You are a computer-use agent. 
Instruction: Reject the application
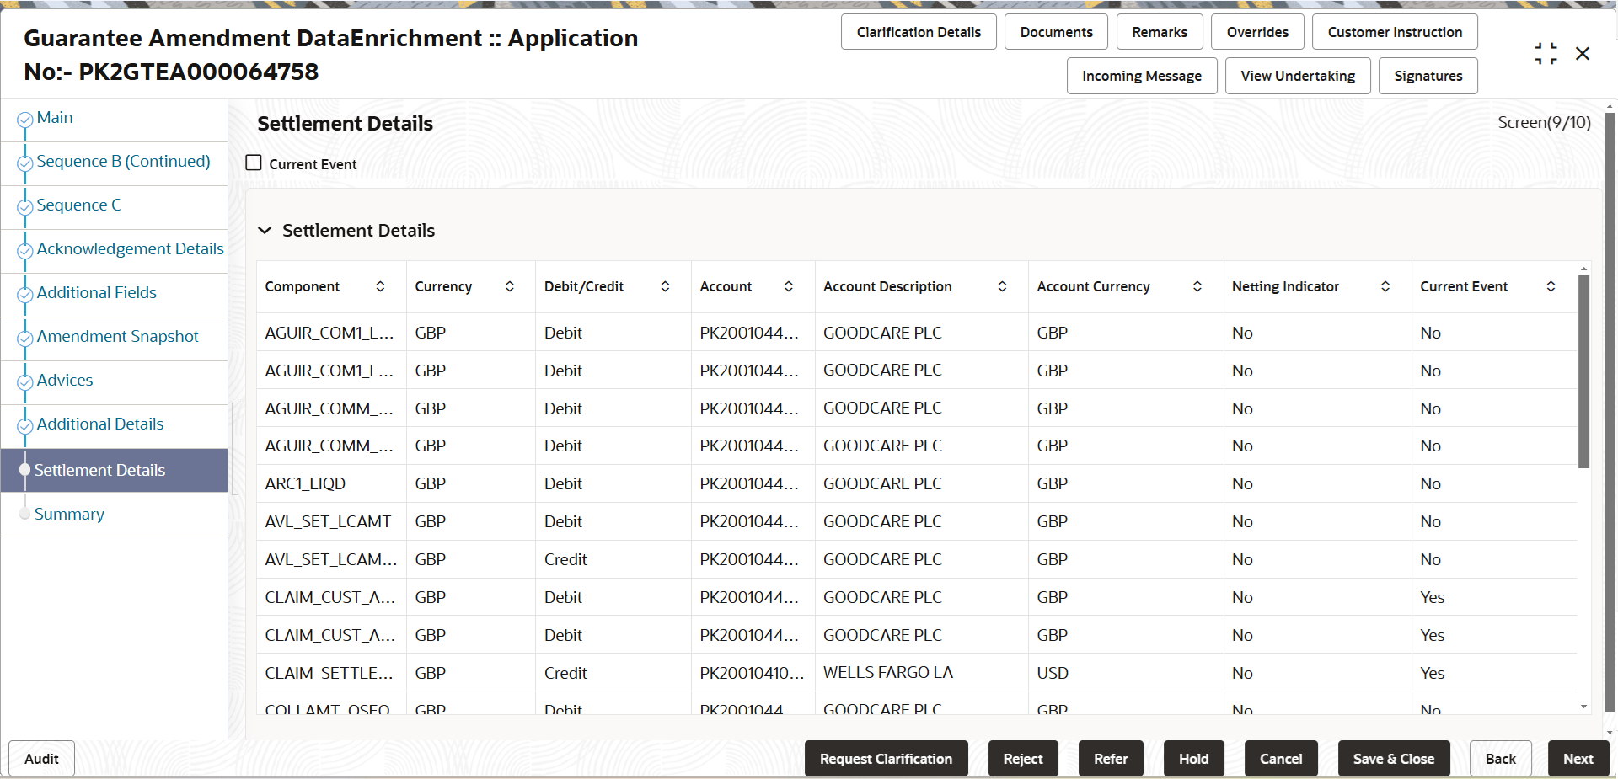[1023, 759]
